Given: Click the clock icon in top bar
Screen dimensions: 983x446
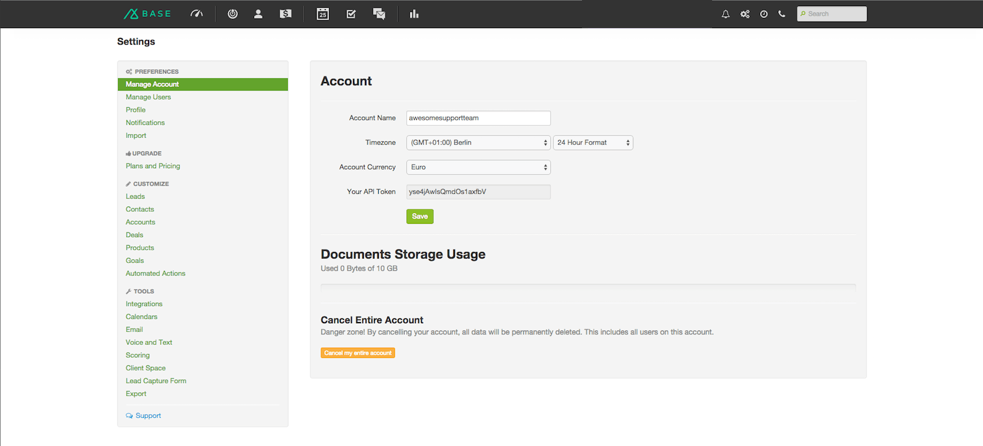Looking at the screenshot, I should (x=764, y=14).
